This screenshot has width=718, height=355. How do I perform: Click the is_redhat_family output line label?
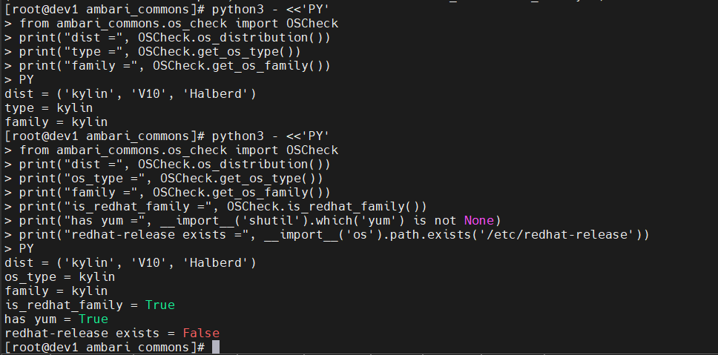coord(67,305)
